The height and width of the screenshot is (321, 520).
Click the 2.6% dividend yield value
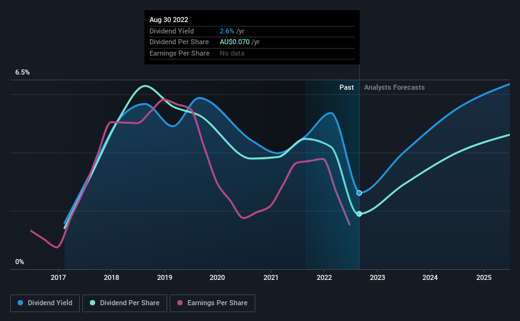(x=227, y=31)
